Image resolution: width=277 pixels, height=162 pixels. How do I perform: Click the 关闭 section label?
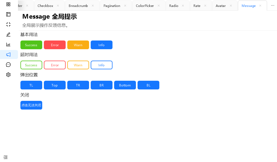[25, 95]
